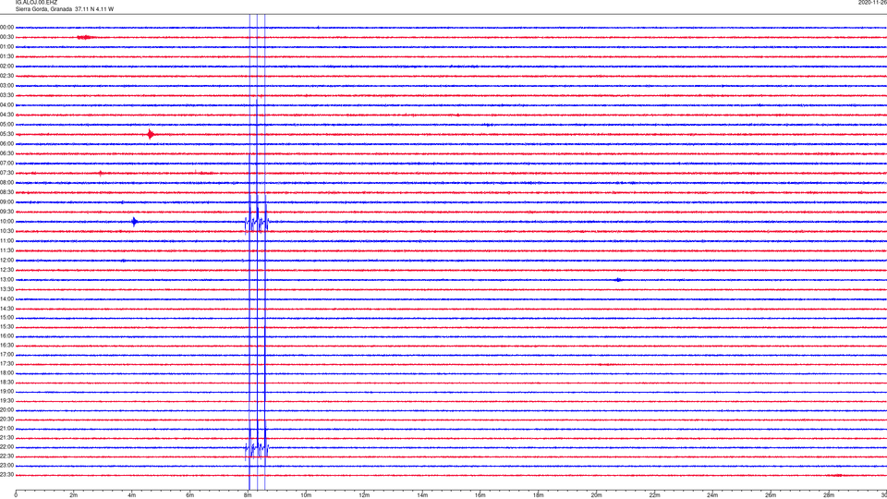
Task: Select the 20:00 time label
Action: pyautogui.click(x=6, y=410)
